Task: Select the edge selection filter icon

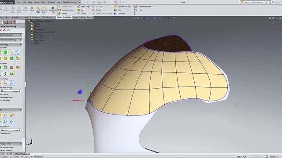Action: coord(12,52)
